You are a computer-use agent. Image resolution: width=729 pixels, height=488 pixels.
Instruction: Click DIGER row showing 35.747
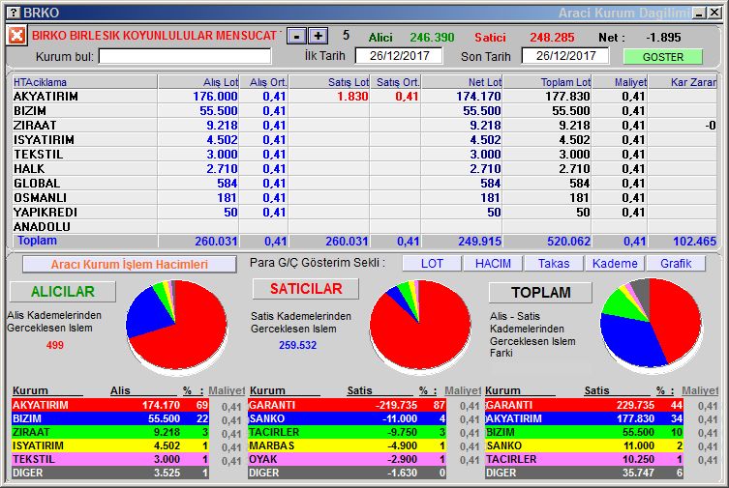(584, 473)
